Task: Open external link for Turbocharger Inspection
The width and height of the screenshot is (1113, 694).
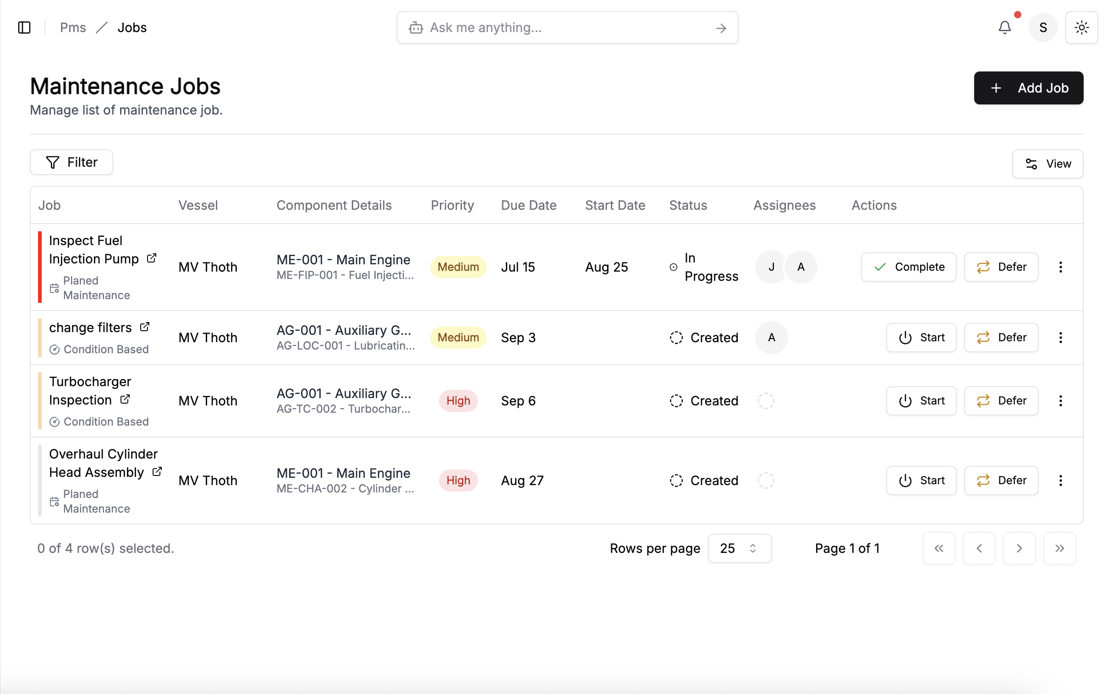Action: [x=125, y=399]
